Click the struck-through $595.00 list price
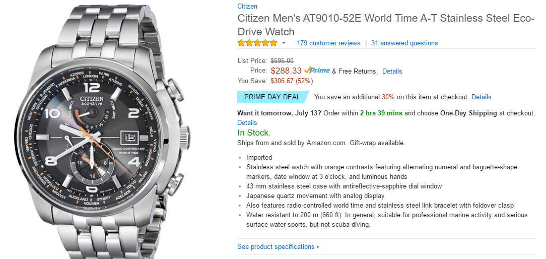 (x=282, y=60)
